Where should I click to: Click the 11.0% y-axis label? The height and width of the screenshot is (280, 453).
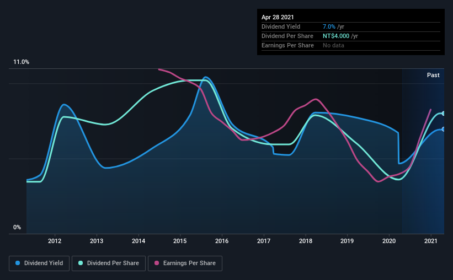[21, 62]
